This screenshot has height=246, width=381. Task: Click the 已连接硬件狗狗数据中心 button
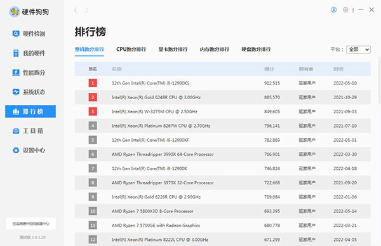pyautogui.click(x=31, y=223)
